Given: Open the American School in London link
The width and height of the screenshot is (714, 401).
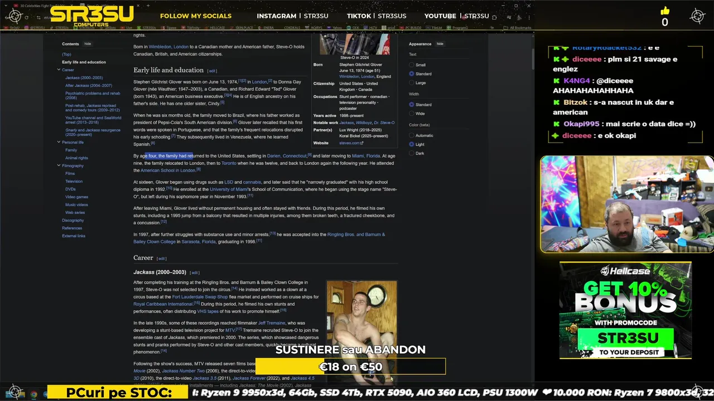Looking at the screenshot, I should click(x=167, y=170).
